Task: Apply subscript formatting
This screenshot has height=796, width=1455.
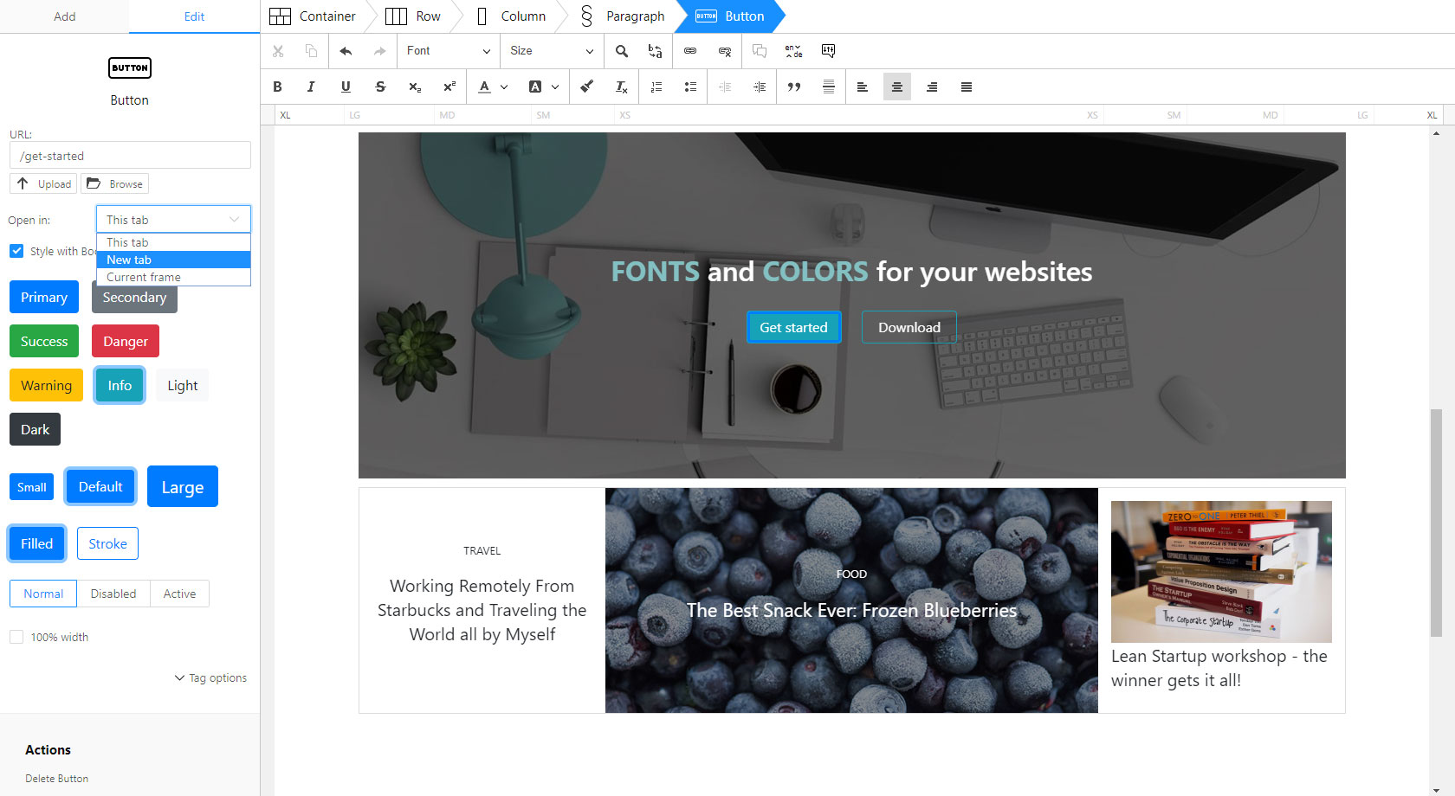Action: point(415,87)
